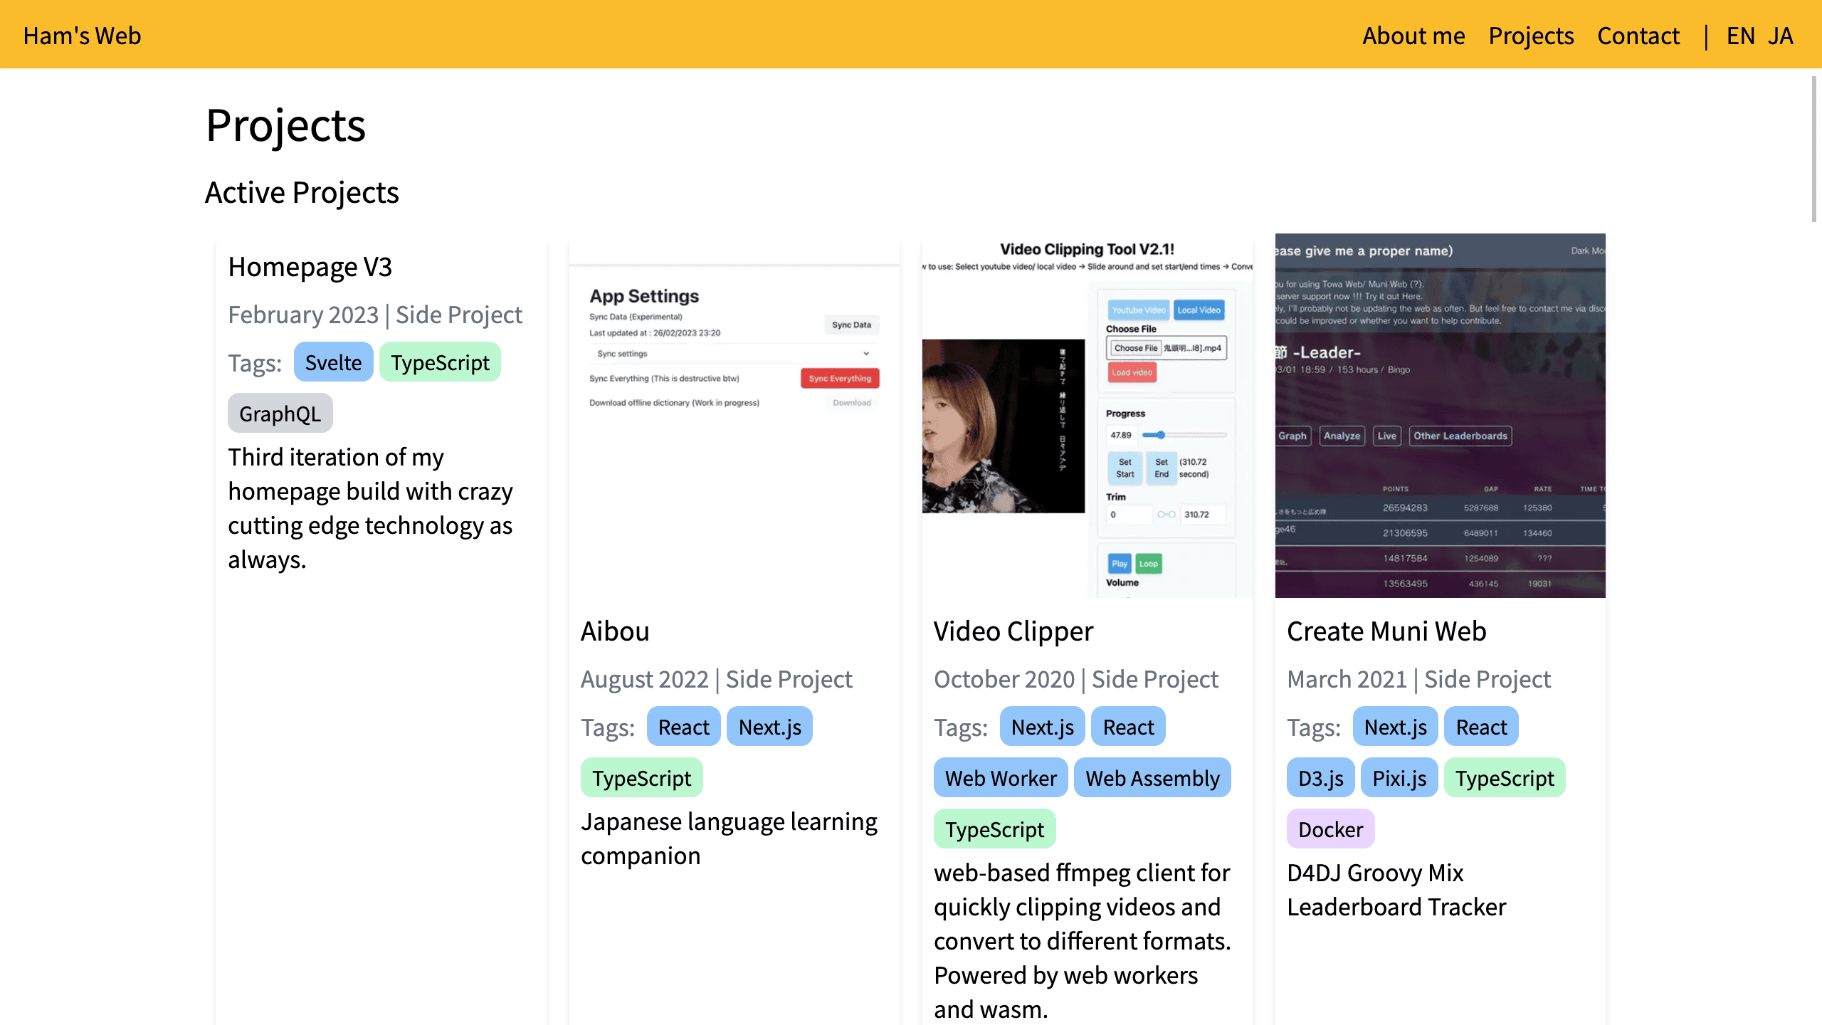The width and height of the screenshot is (1822, 1025).
Task: Click the Svelte tag on Homepage V3
Action: [x=333, y=362]
